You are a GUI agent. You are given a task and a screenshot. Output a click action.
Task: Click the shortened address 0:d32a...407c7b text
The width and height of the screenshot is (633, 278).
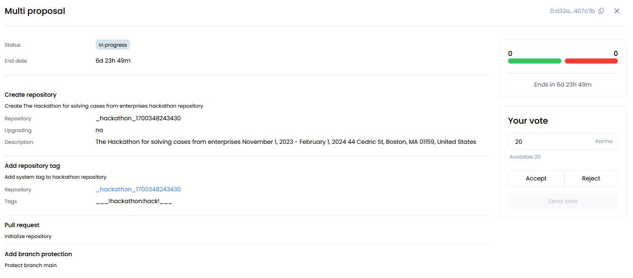click(x=572, y=11)
